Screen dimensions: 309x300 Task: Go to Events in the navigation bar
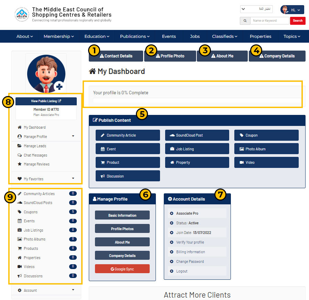[x=169, y=36]
